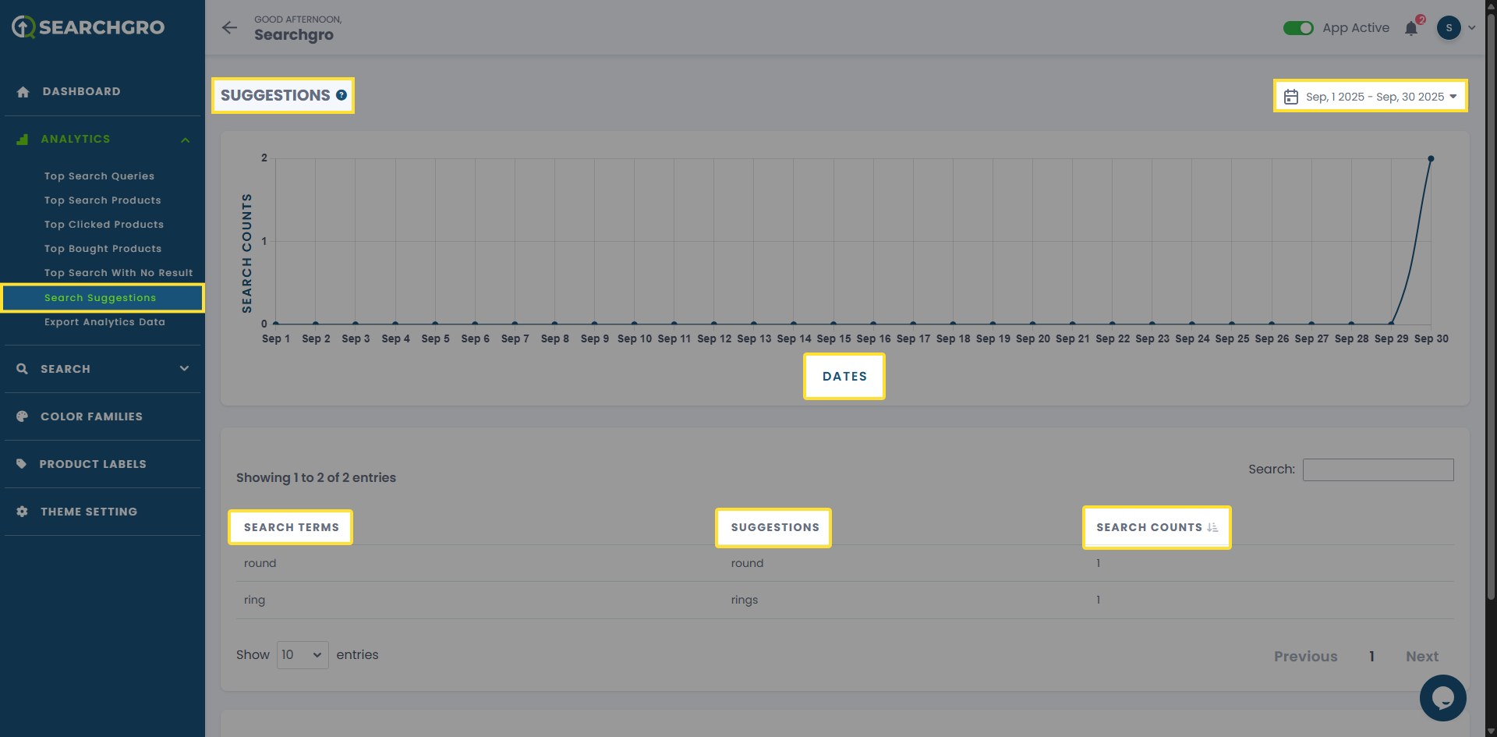
Task: Click the Next pagination button
Action: tap(1421, 657)
